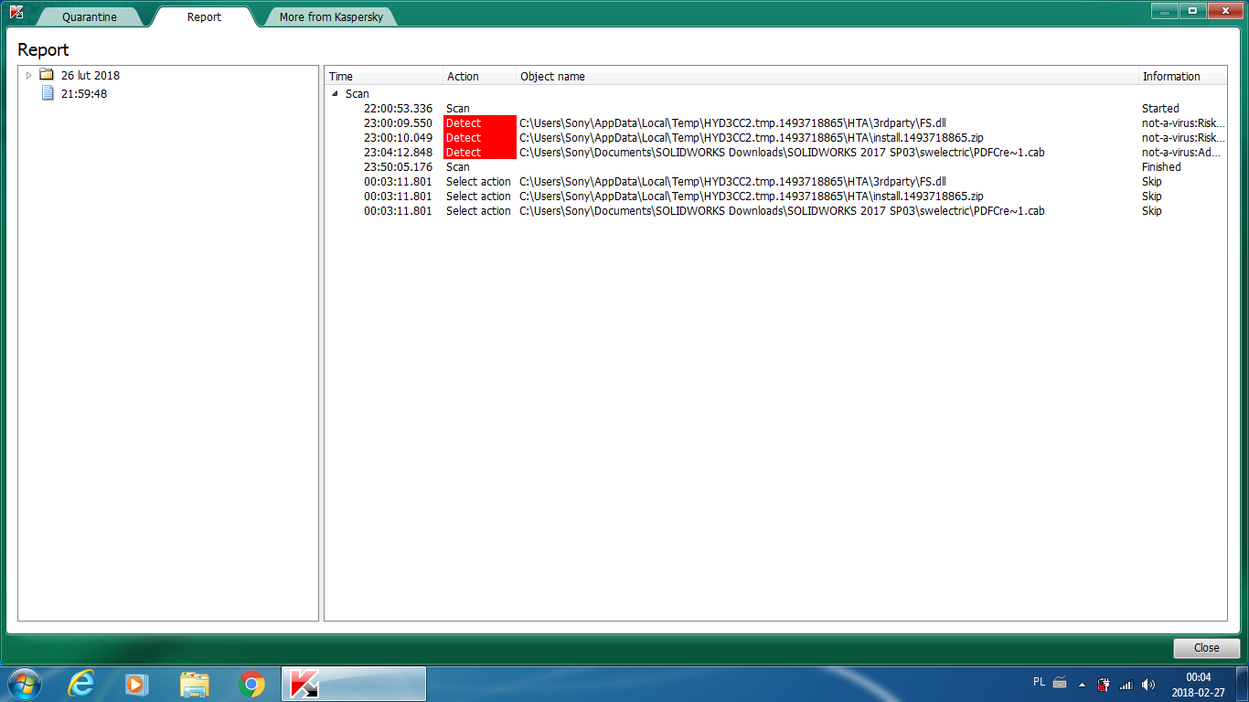Click the Time column header
1249x702 pixels.
click(x=384, y=77)
